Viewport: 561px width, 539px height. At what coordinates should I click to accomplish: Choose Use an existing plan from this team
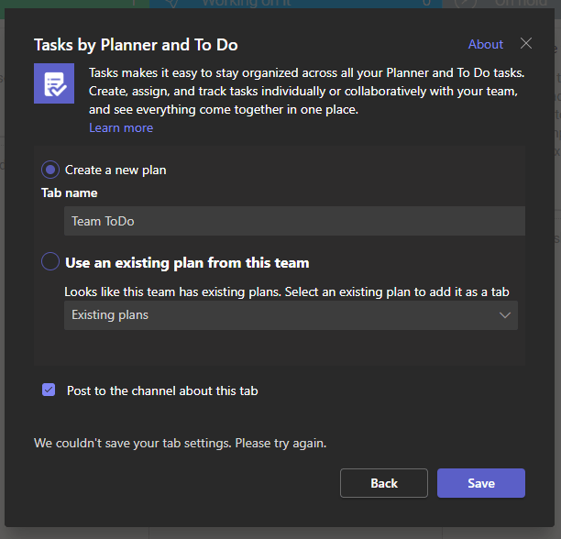pyautogui.click(x=50, y=261)
